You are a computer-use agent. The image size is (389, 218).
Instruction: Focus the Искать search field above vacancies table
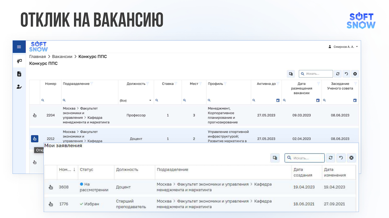coord(316,74)
